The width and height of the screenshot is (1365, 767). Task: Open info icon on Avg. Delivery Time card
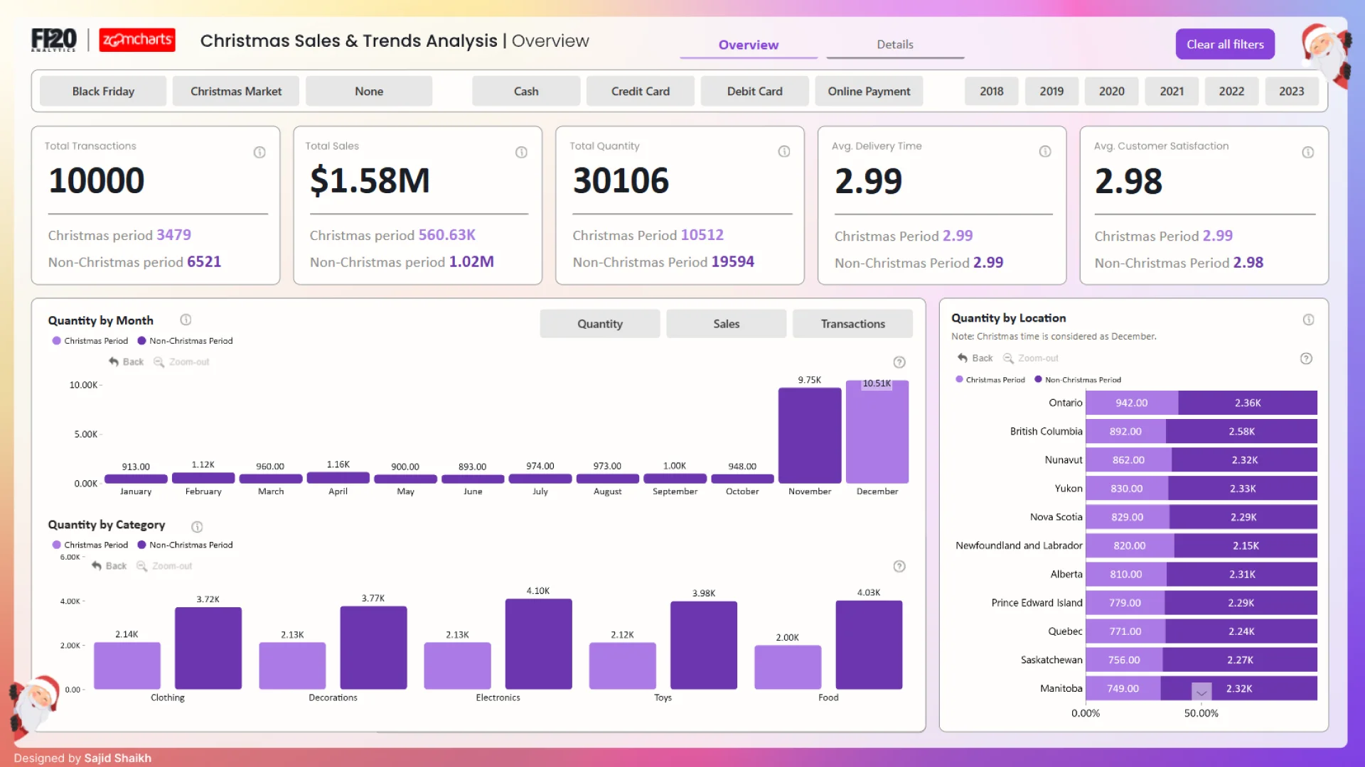coord(1045,151)
